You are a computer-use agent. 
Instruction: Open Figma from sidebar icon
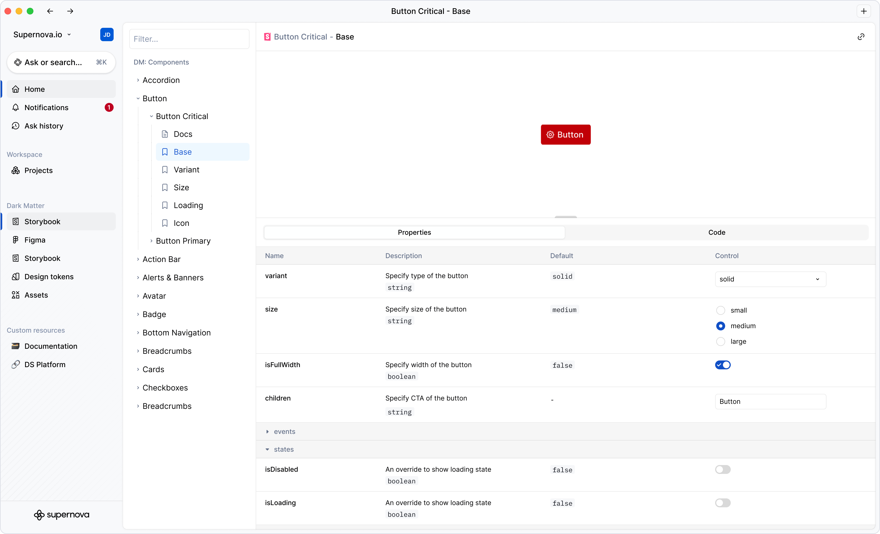16,240
